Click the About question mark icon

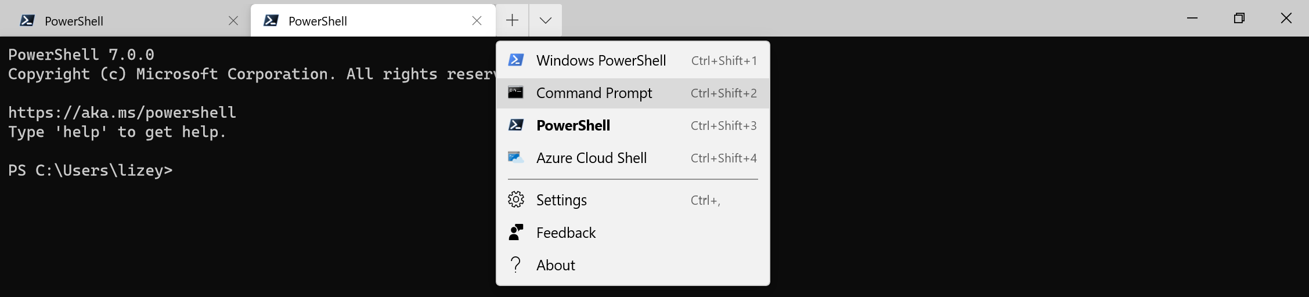point(516,265)
